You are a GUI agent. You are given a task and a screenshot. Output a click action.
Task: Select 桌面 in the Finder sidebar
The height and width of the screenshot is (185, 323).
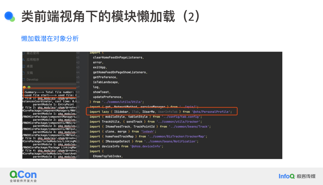[29, 66]
